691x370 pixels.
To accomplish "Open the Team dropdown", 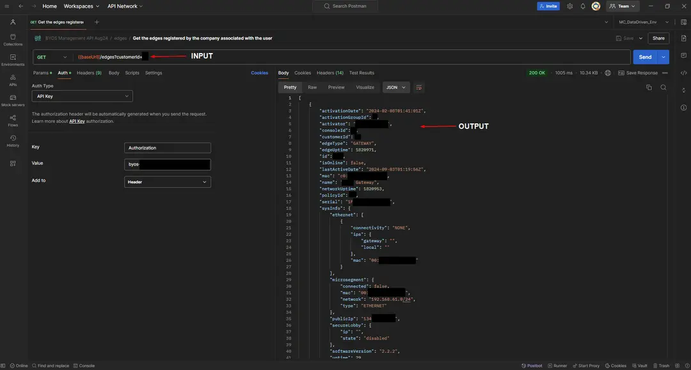I will pyautogui.click(x=623, y=6).
